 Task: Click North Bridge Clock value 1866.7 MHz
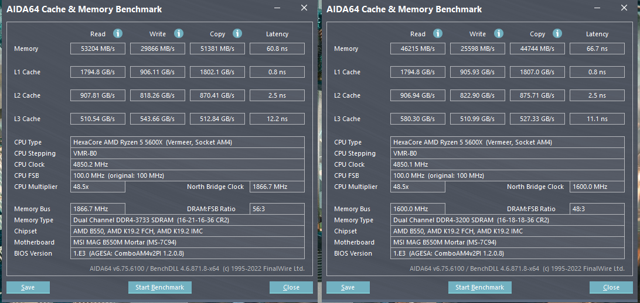click(x=277, y=187)
